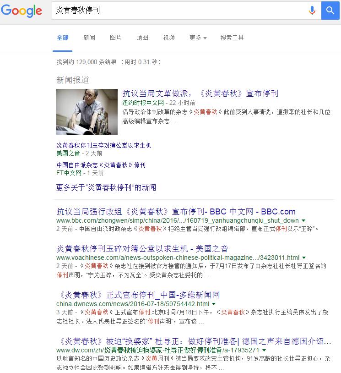Select the 视频 tab
The width and height of the screenshot is (341, 373).
pos(169,38)
